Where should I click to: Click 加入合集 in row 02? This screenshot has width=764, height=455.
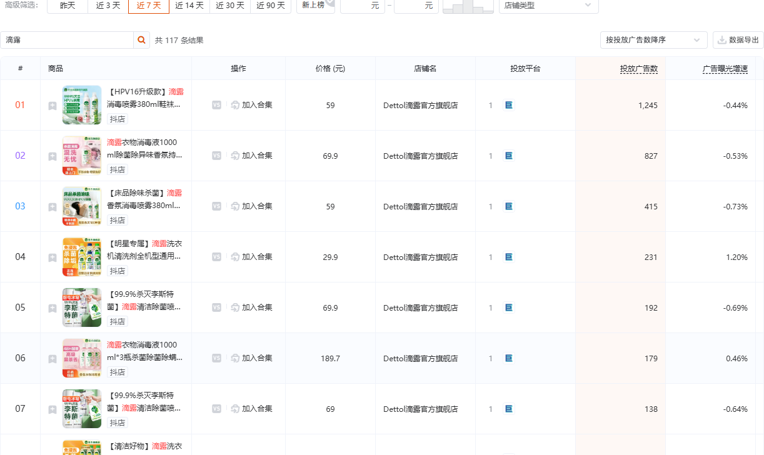(252, 156)
